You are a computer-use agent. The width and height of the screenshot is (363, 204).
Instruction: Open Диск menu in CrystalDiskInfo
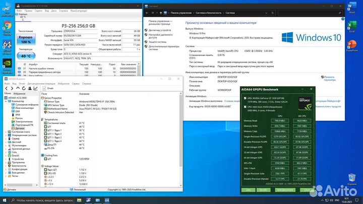click(x=54, y=11)
